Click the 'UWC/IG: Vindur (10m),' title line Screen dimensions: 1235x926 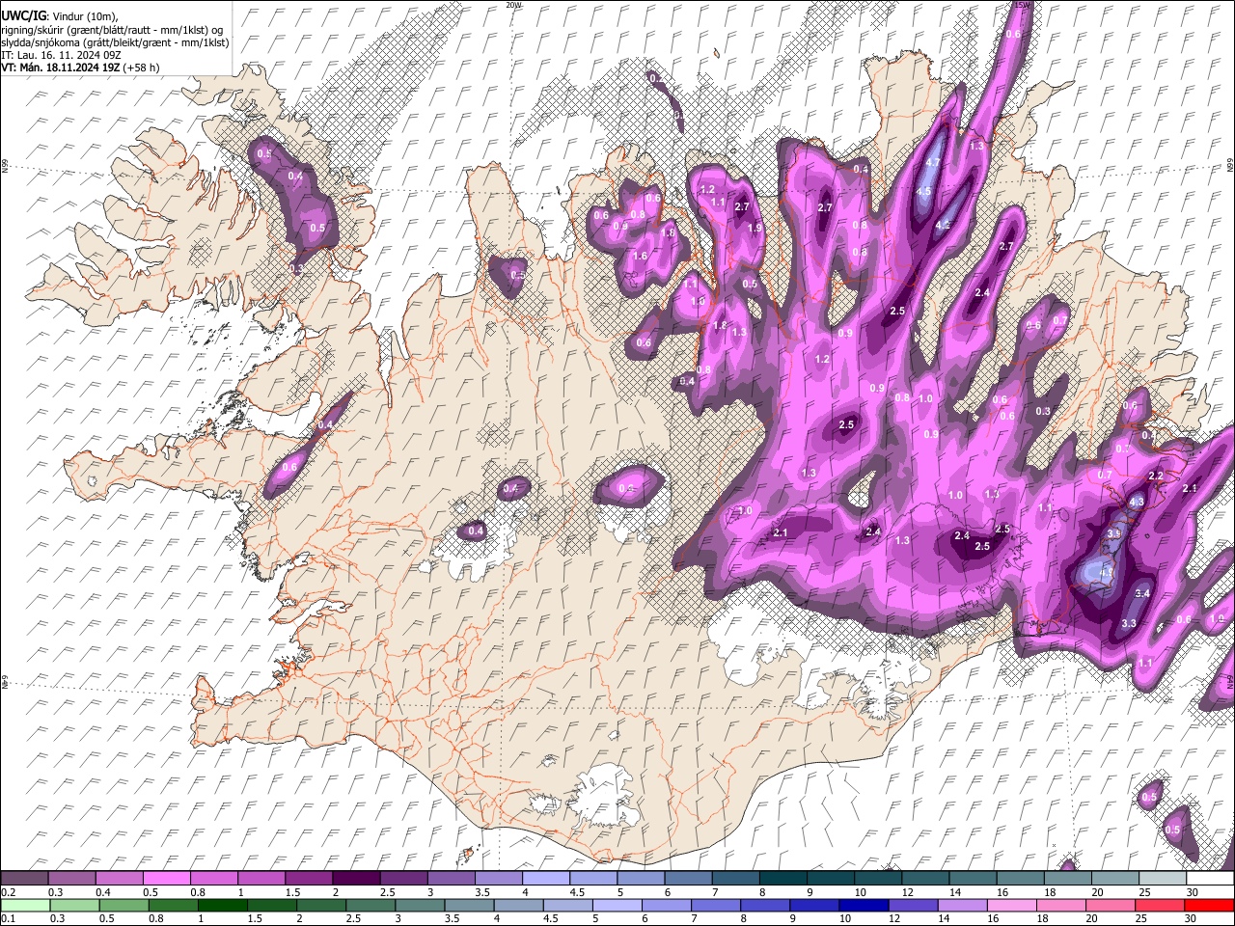tap(61, 16)
